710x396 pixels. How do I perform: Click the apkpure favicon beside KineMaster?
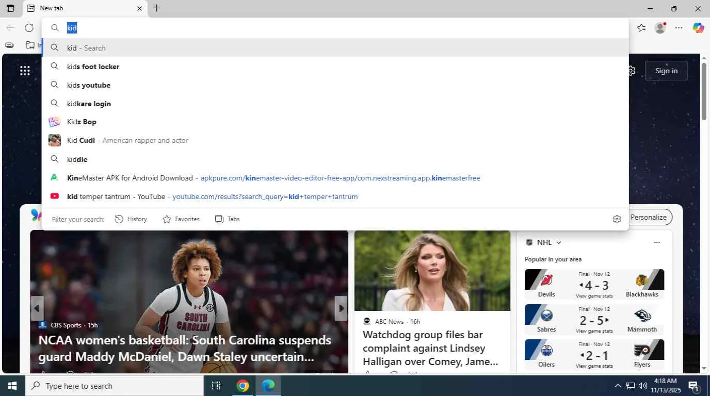pos(54,178)
